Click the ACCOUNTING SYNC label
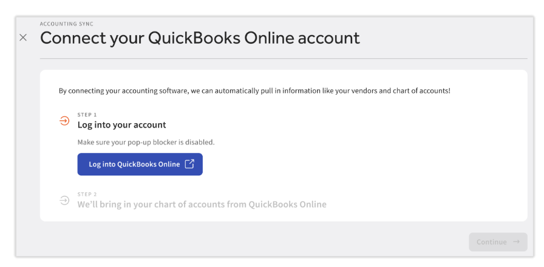Viewport: 544px width, 267px height. (67, 24)
